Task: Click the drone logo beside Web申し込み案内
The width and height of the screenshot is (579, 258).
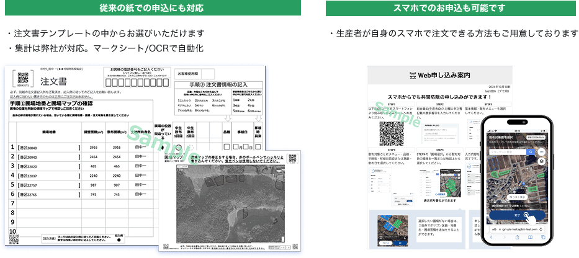Action: tap(413, 76)
